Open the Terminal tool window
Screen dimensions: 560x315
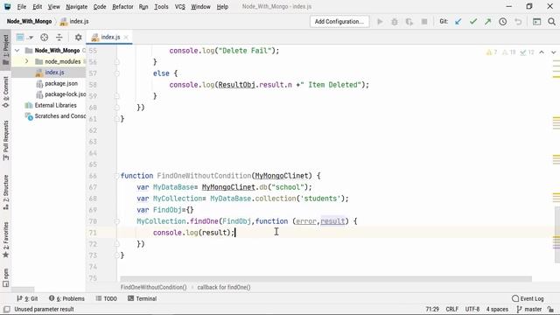click(x=142, y=298)
